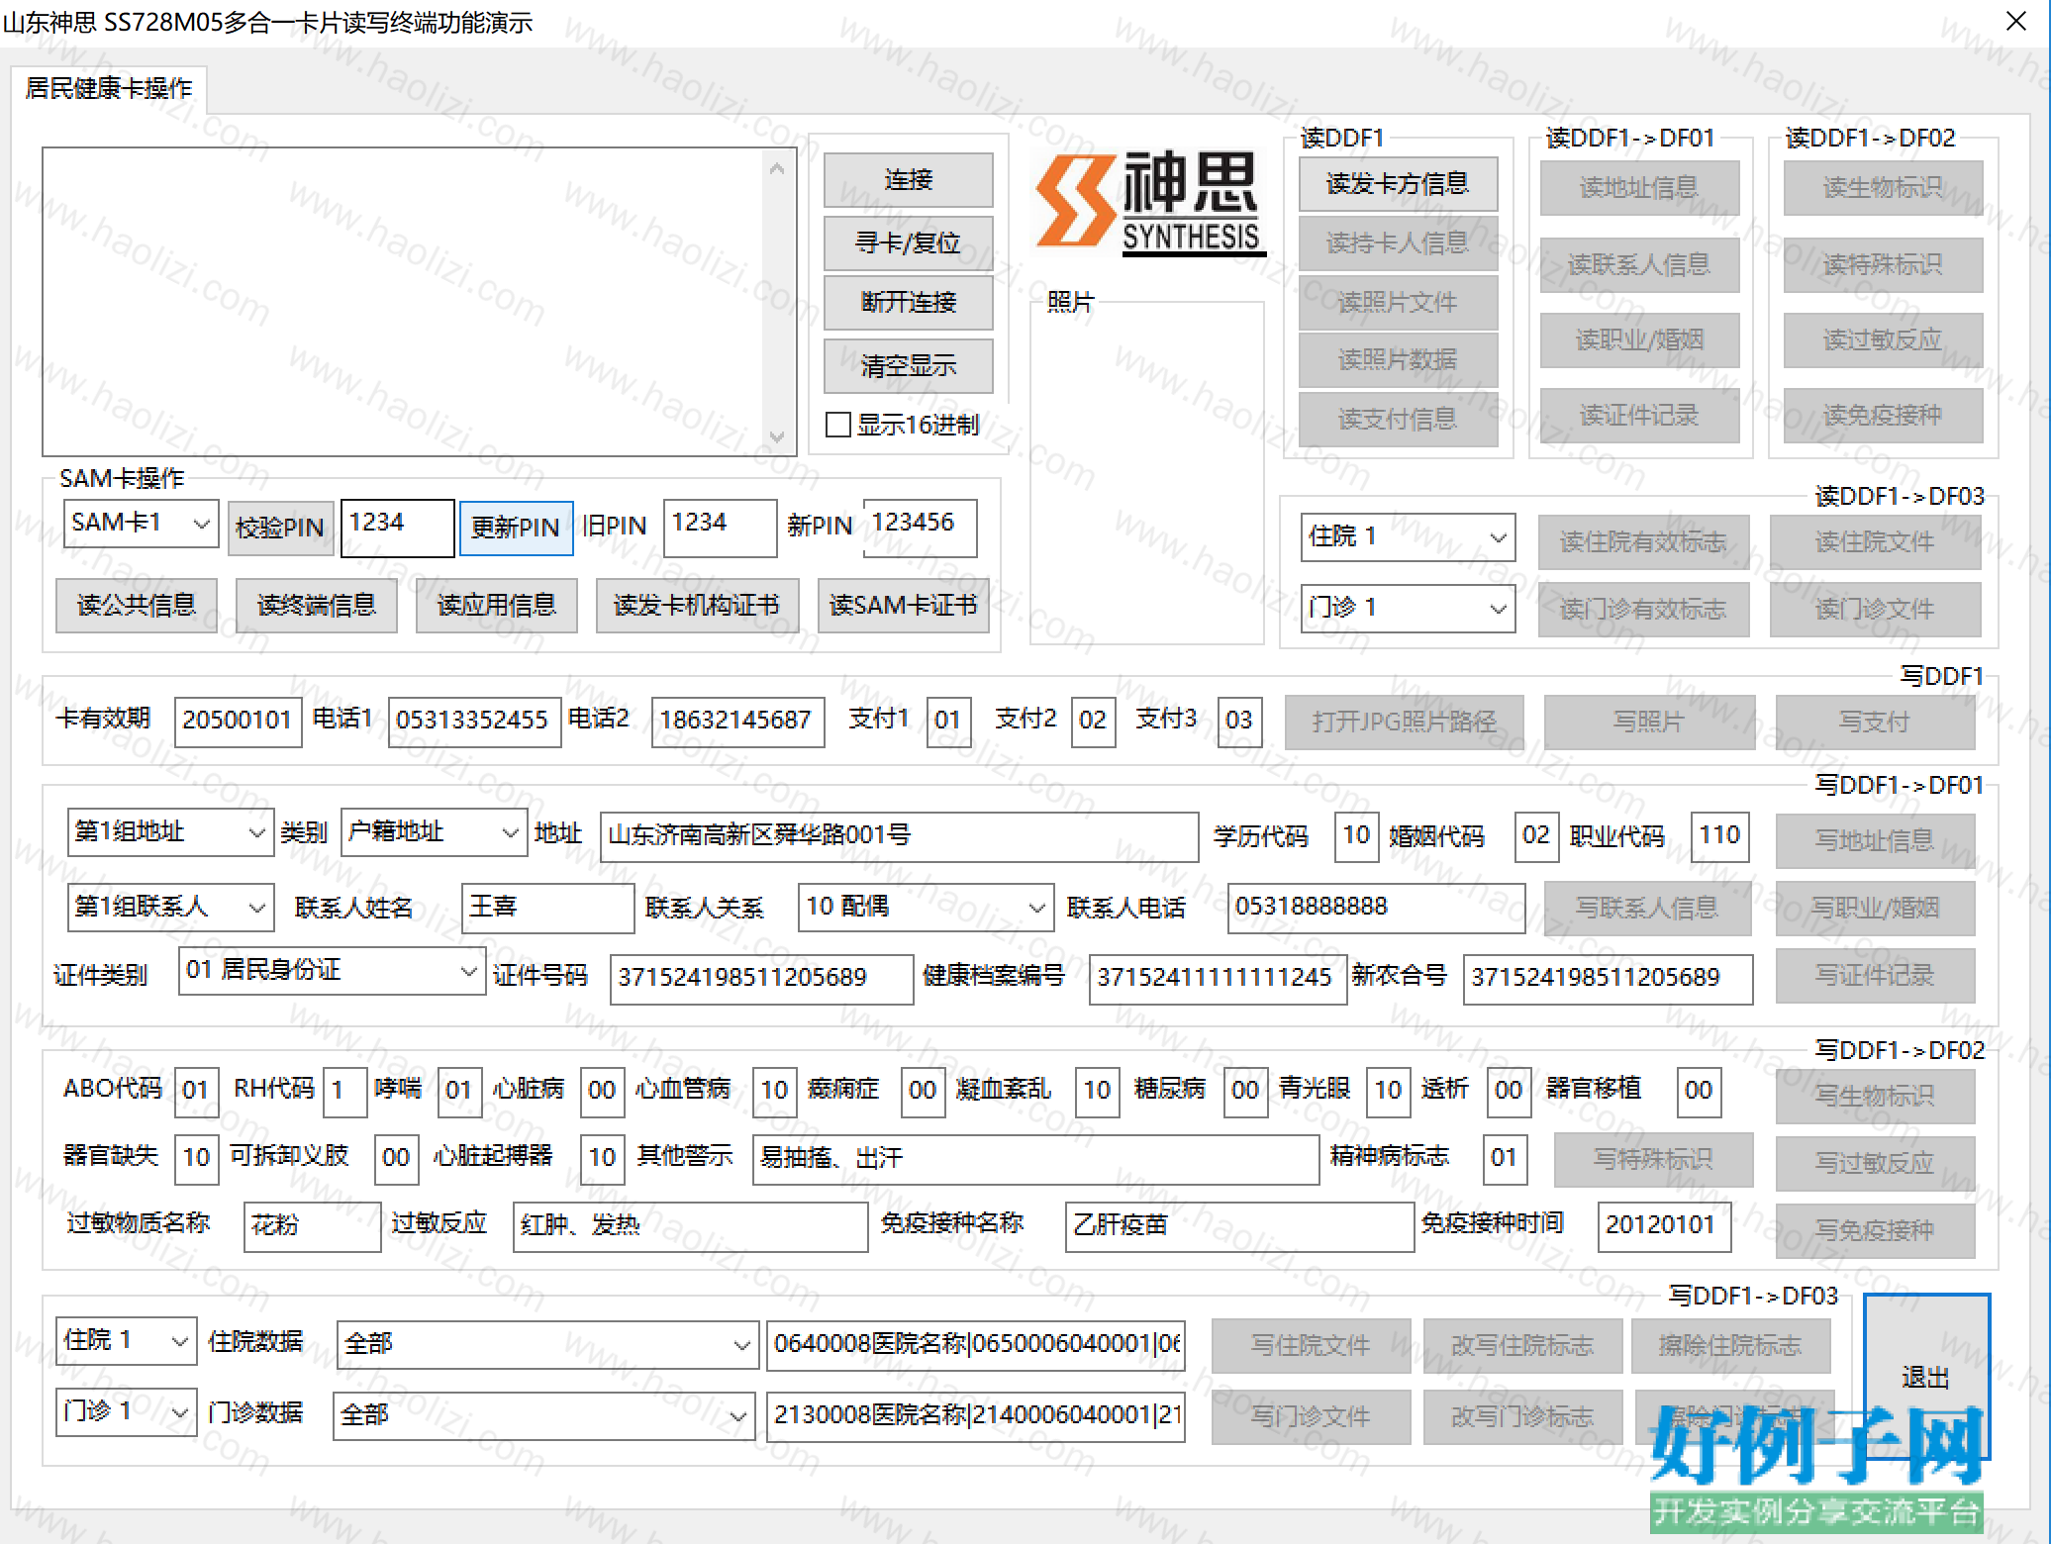Click the 支付2 field
2051x1544 pixels.
[1093, 722]
